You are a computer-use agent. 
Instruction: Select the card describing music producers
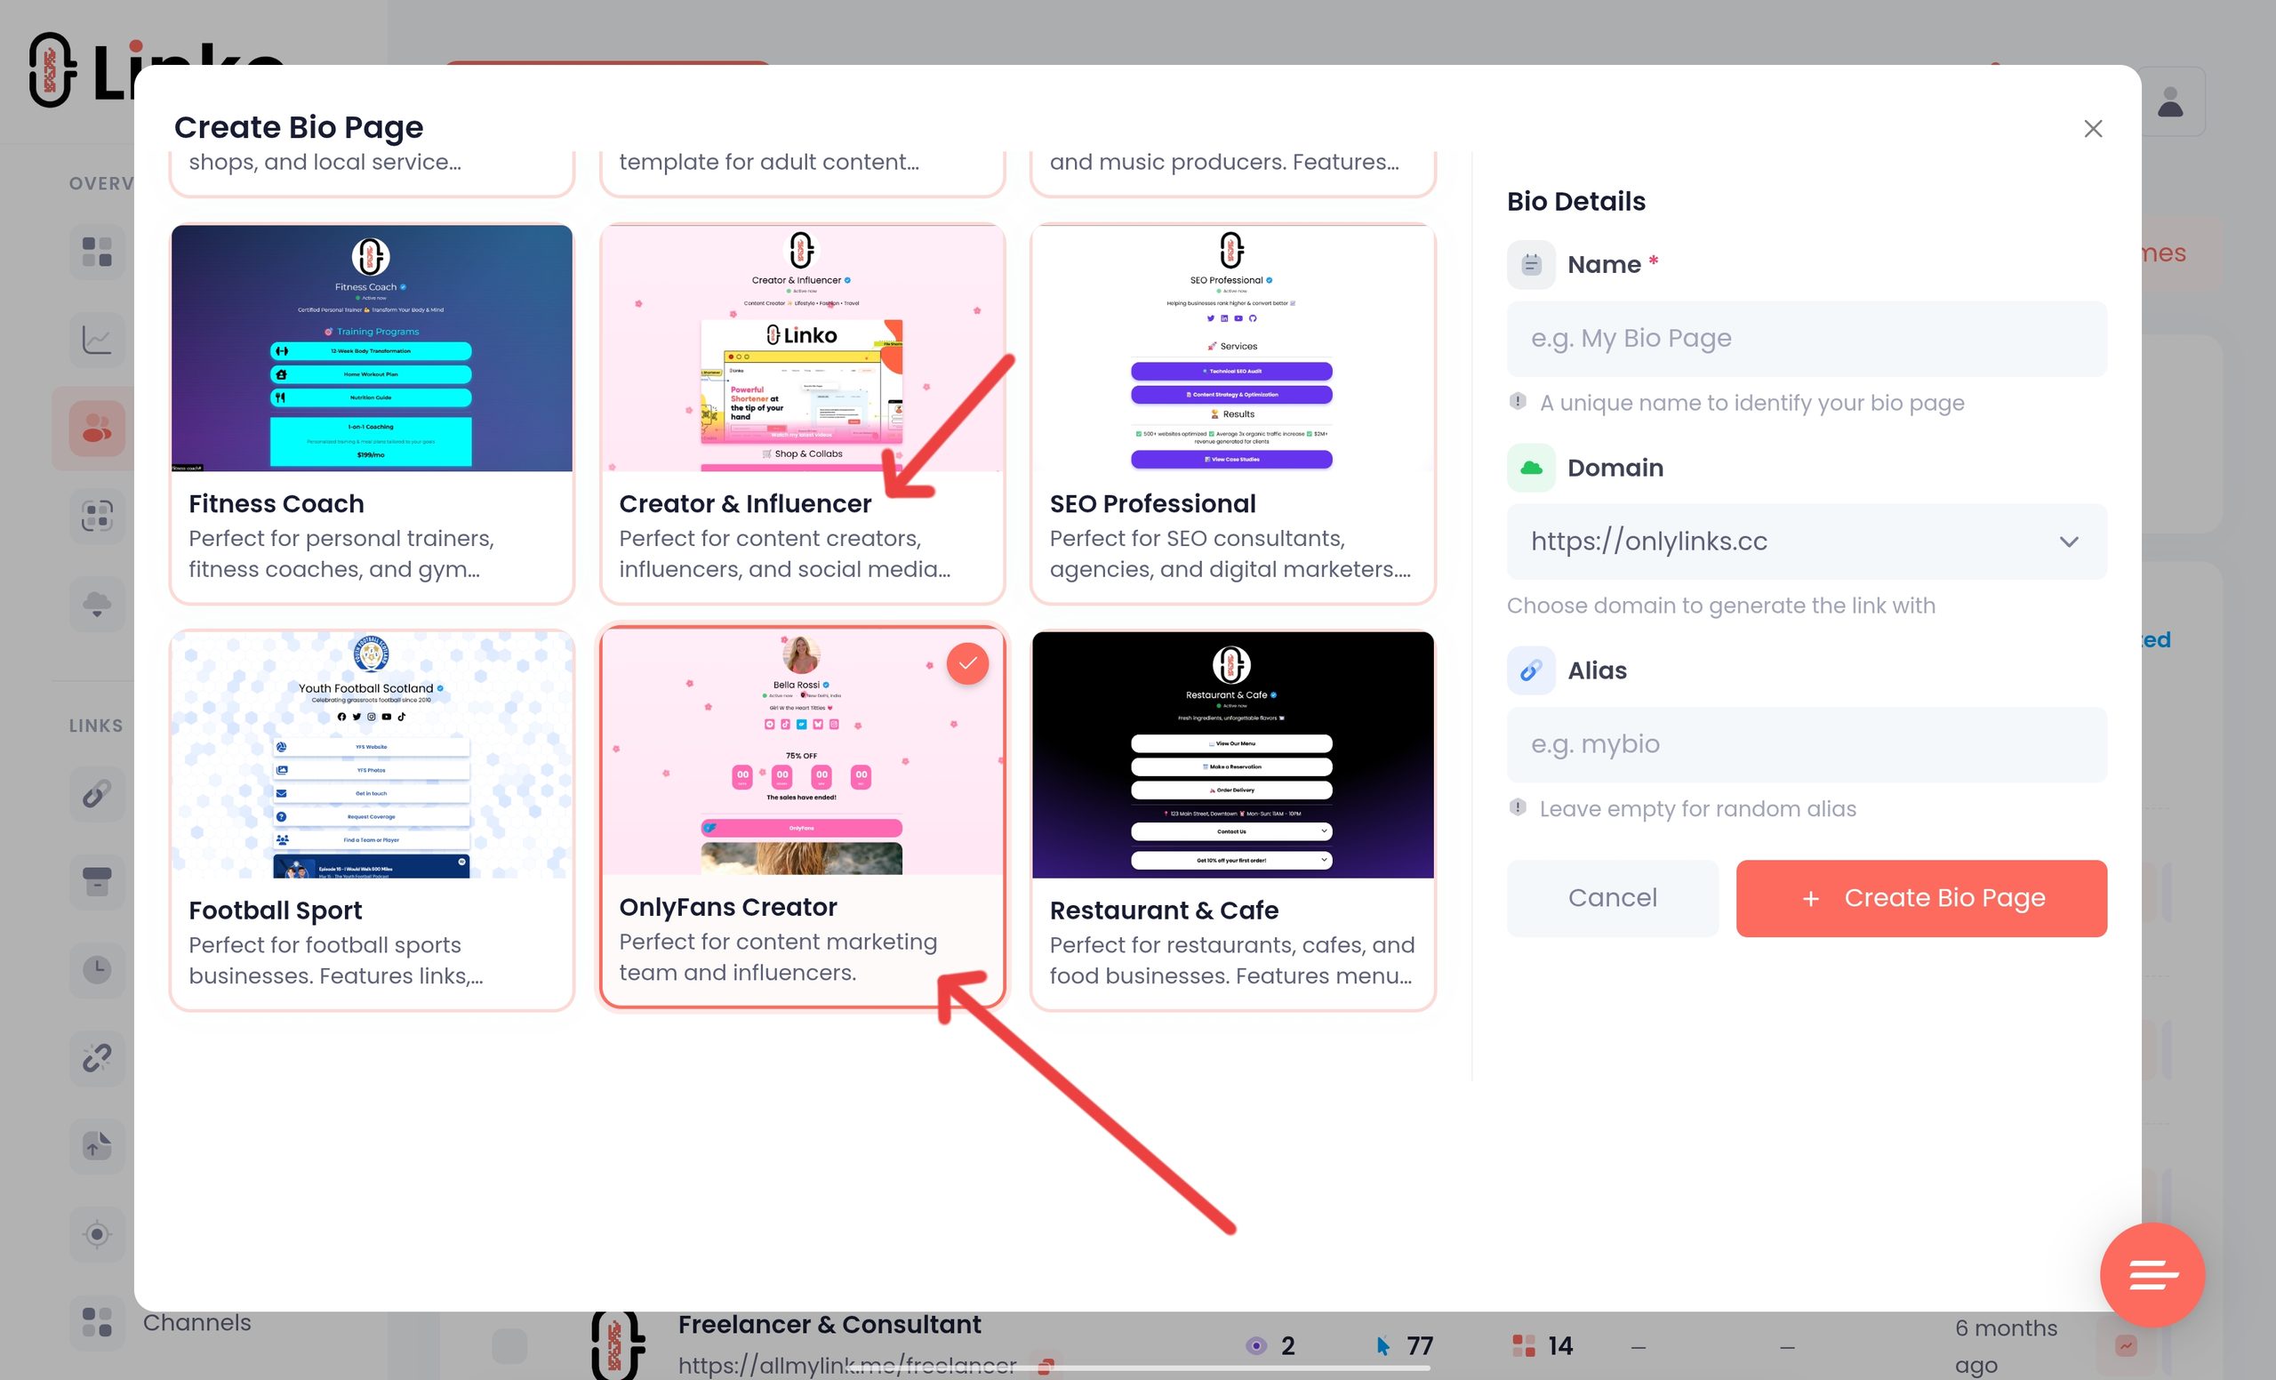[x=1232, y=172]
